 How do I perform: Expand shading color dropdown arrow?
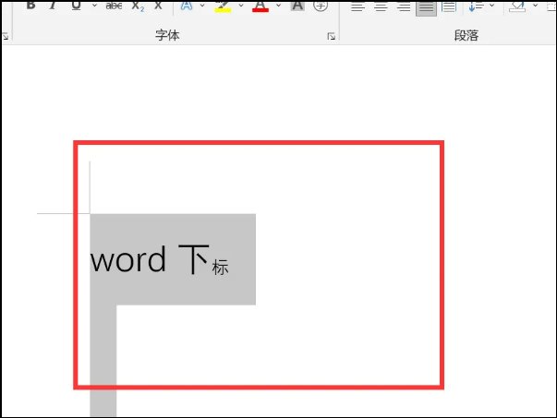(x=536, y=6)
